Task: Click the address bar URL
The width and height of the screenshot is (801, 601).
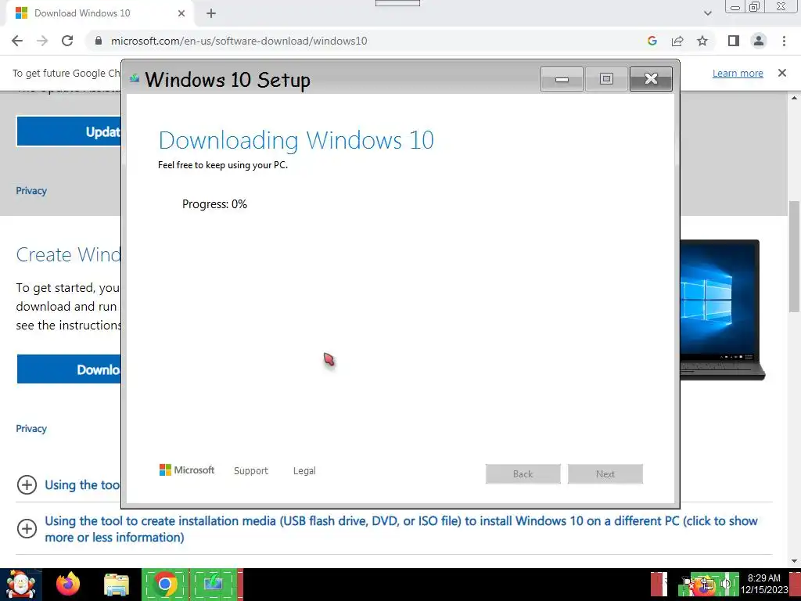Action: [x=239, y=41]
